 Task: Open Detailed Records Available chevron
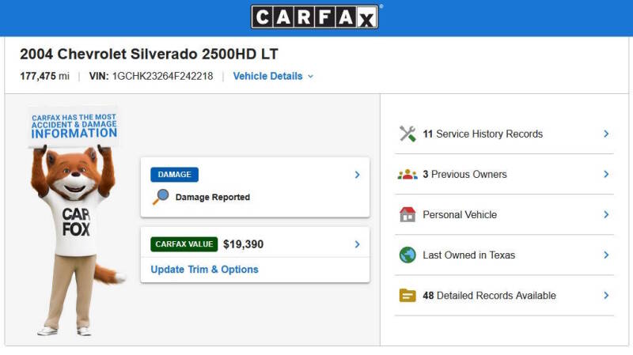(x=606, y=295)
